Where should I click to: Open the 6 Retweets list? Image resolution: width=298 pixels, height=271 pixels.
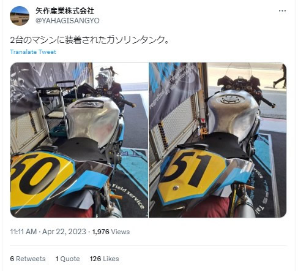(28, 259)
